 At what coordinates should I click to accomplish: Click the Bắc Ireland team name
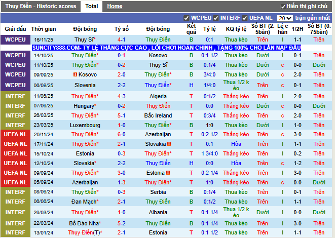point(158,115)
